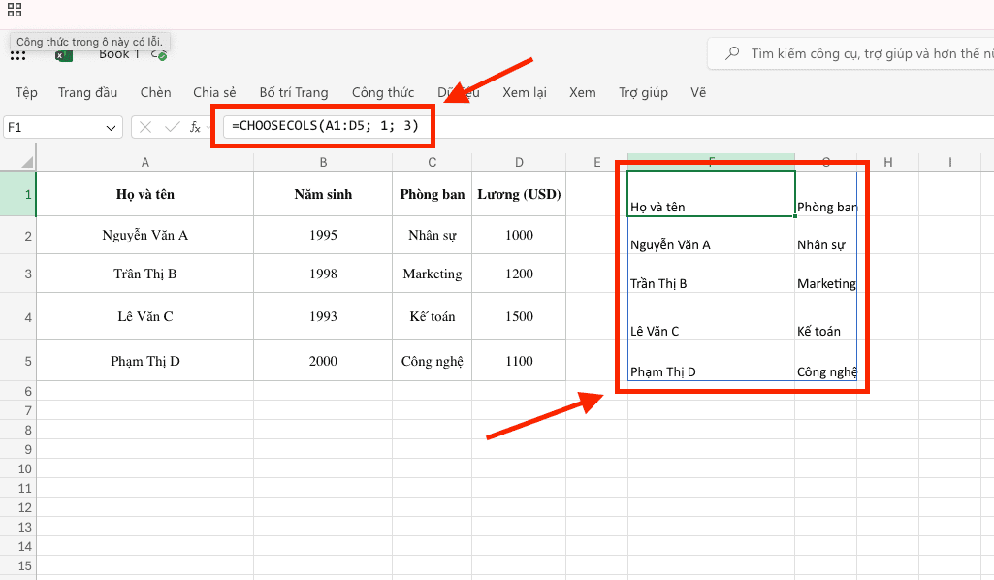This screenshot has height=580, width=994.
Task: Select row 6 header
Action: (17, 391)
